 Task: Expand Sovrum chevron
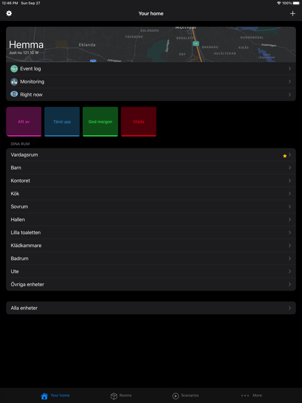289,207
